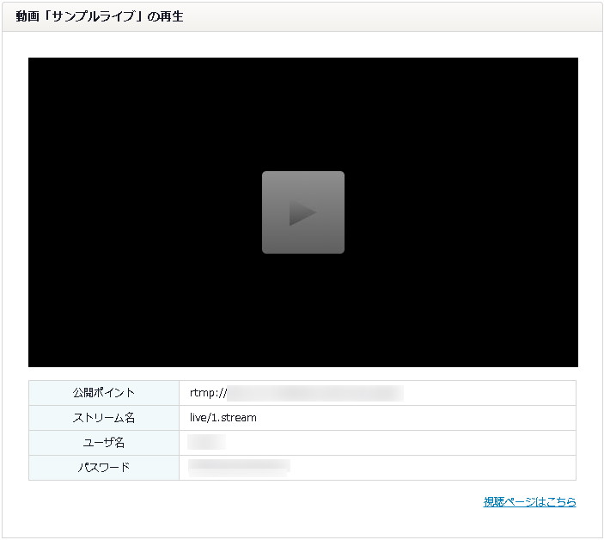The height and width of the screenshot is (540, 604).
Task: Click サンプルライブ in the page title
Action: tap(92, 16)
